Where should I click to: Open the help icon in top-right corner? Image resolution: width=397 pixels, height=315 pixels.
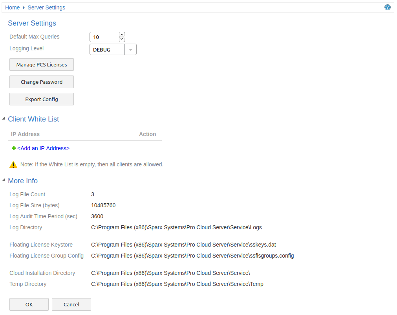coord(388,7)
